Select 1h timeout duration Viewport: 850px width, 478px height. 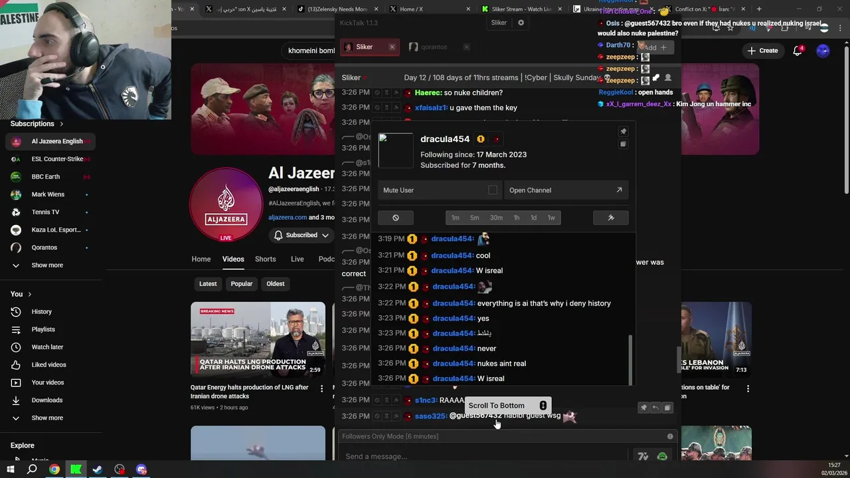coord(516,218)
